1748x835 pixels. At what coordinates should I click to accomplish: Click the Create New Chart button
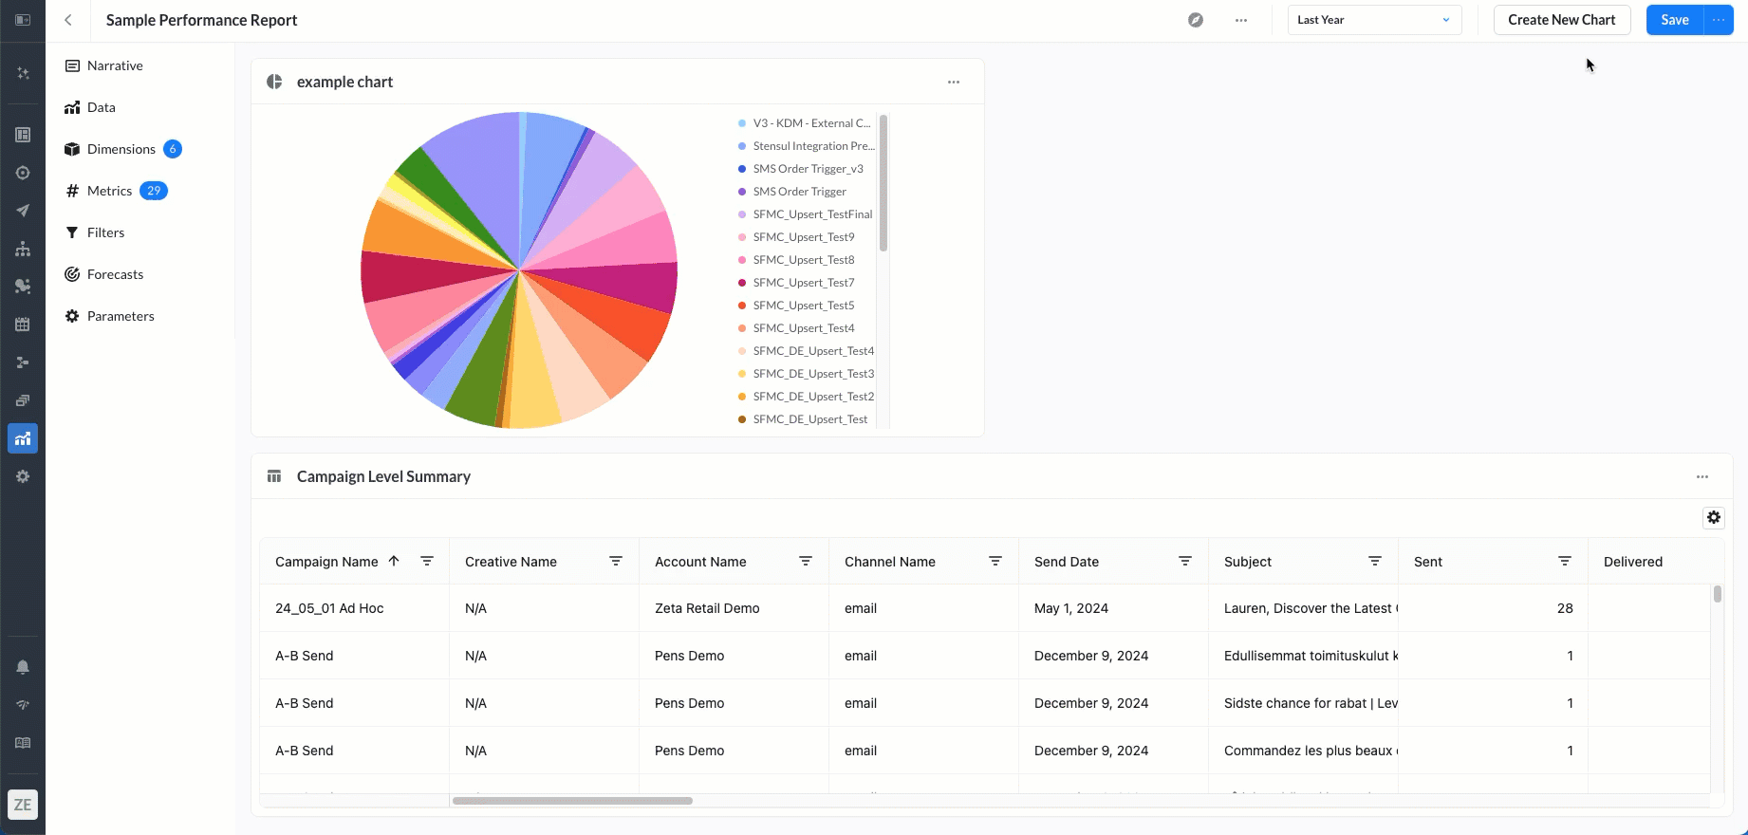[1562, 20]
